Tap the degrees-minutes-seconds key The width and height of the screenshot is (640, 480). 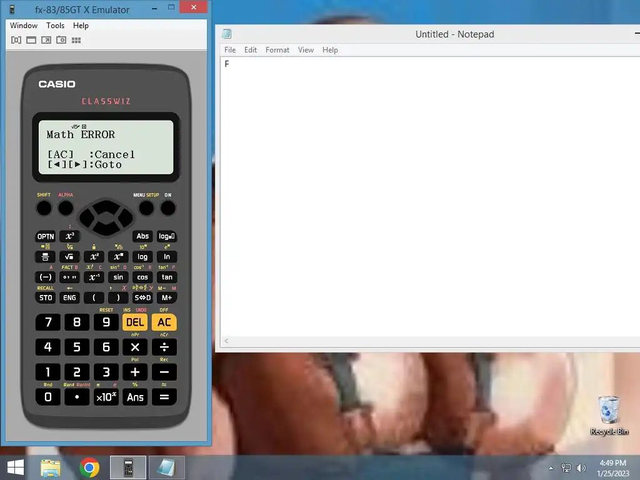(70, 277)
